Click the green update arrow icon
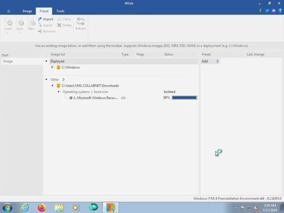 click(260, 11)
